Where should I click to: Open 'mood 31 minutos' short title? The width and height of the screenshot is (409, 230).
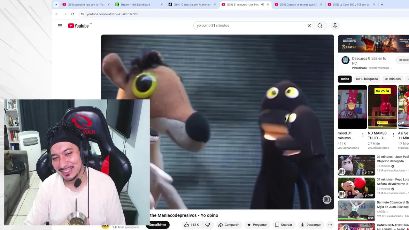pyautogui.click(x=346, y=135)
